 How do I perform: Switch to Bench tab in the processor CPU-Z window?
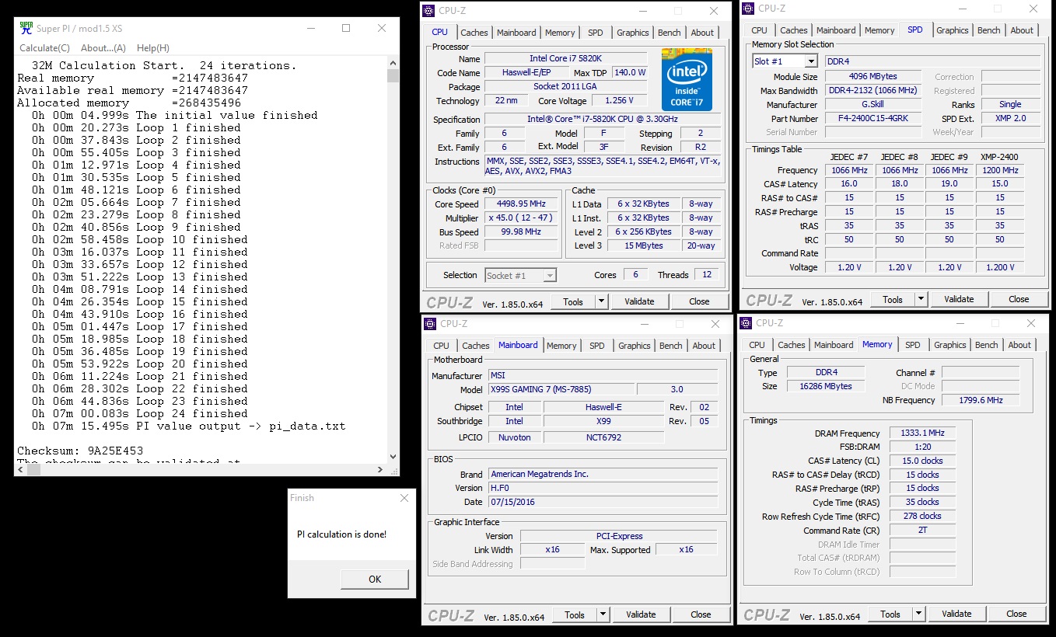[670, 33]
